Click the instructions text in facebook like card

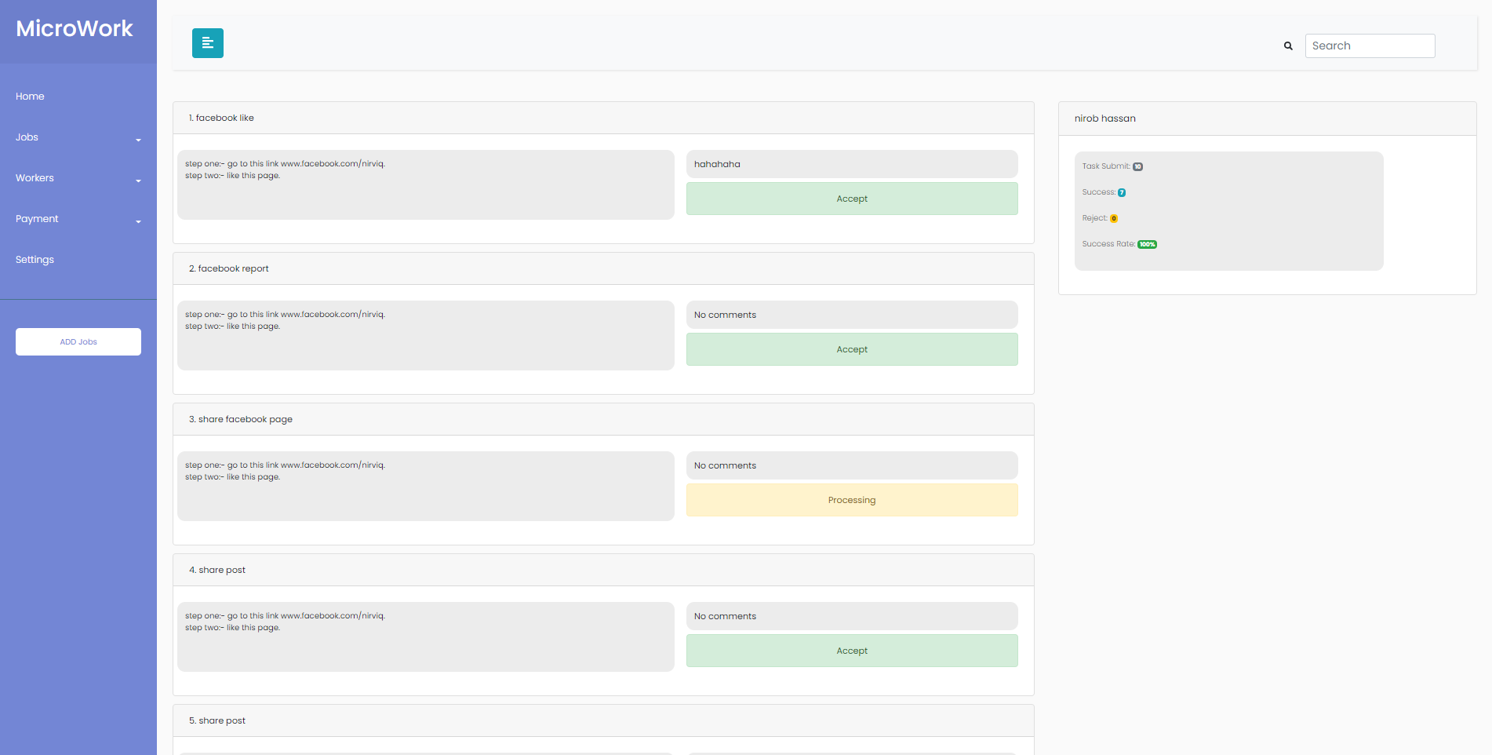285,170
